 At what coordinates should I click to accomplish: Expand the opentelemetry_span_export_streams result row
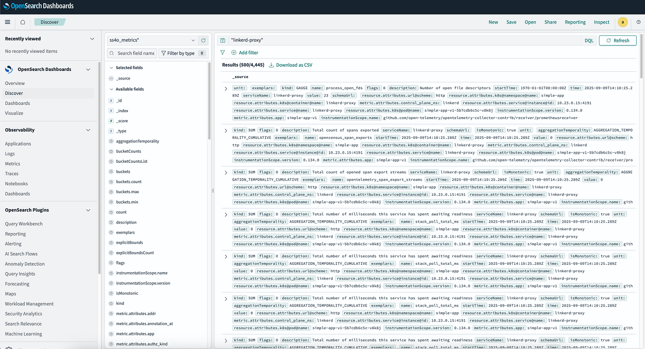tap(226, 172)
